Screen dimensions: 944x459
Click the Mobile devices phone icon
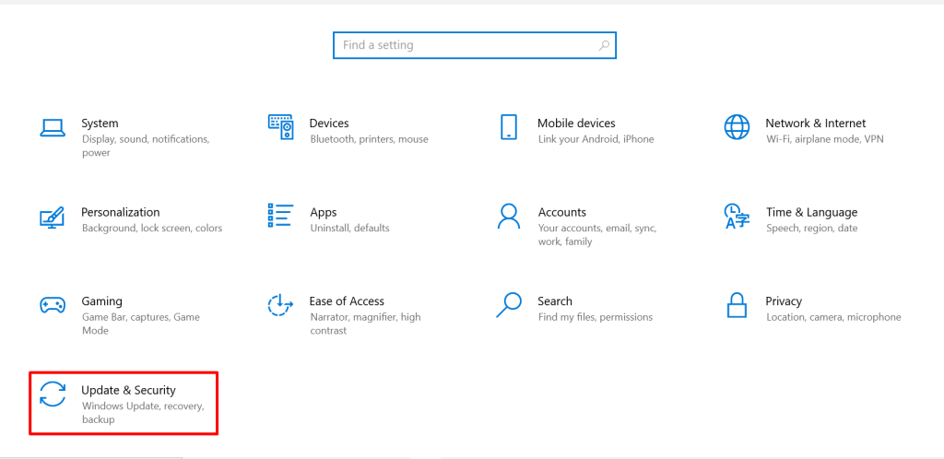pos(508,127)
